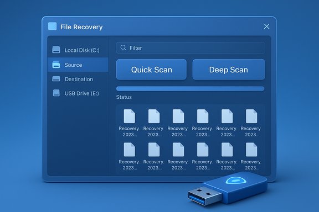This screenshot has height=212, width=319.
Task: Click the File Recovery app icon in title bar
Action: click(x=52, y=26)
